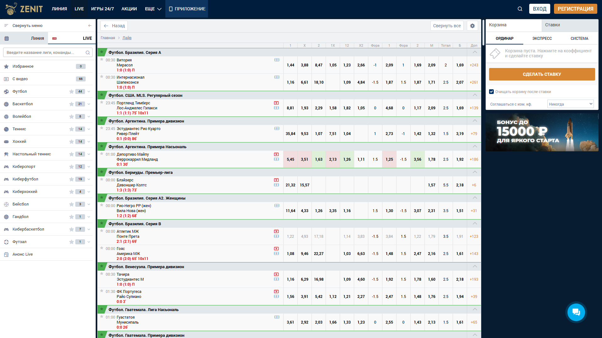Viewport: 602px width, 338px height.
Task: Open the live chat bubble button
Action: (576, 312)
